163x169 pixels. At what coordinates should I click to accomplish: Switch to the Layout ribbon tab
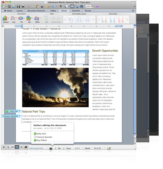tap(20, 11)
